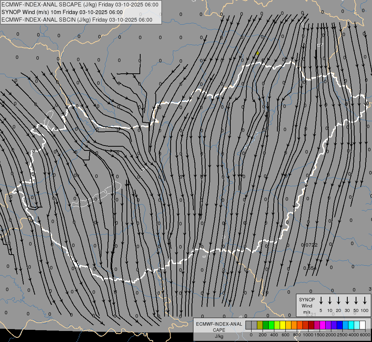
Task: Click the 30 m/s wind arrow in legend
Action: (347, 301)
